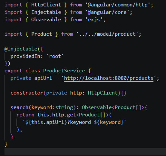
Task: Click the return keyword
Action: pos(25,115)
